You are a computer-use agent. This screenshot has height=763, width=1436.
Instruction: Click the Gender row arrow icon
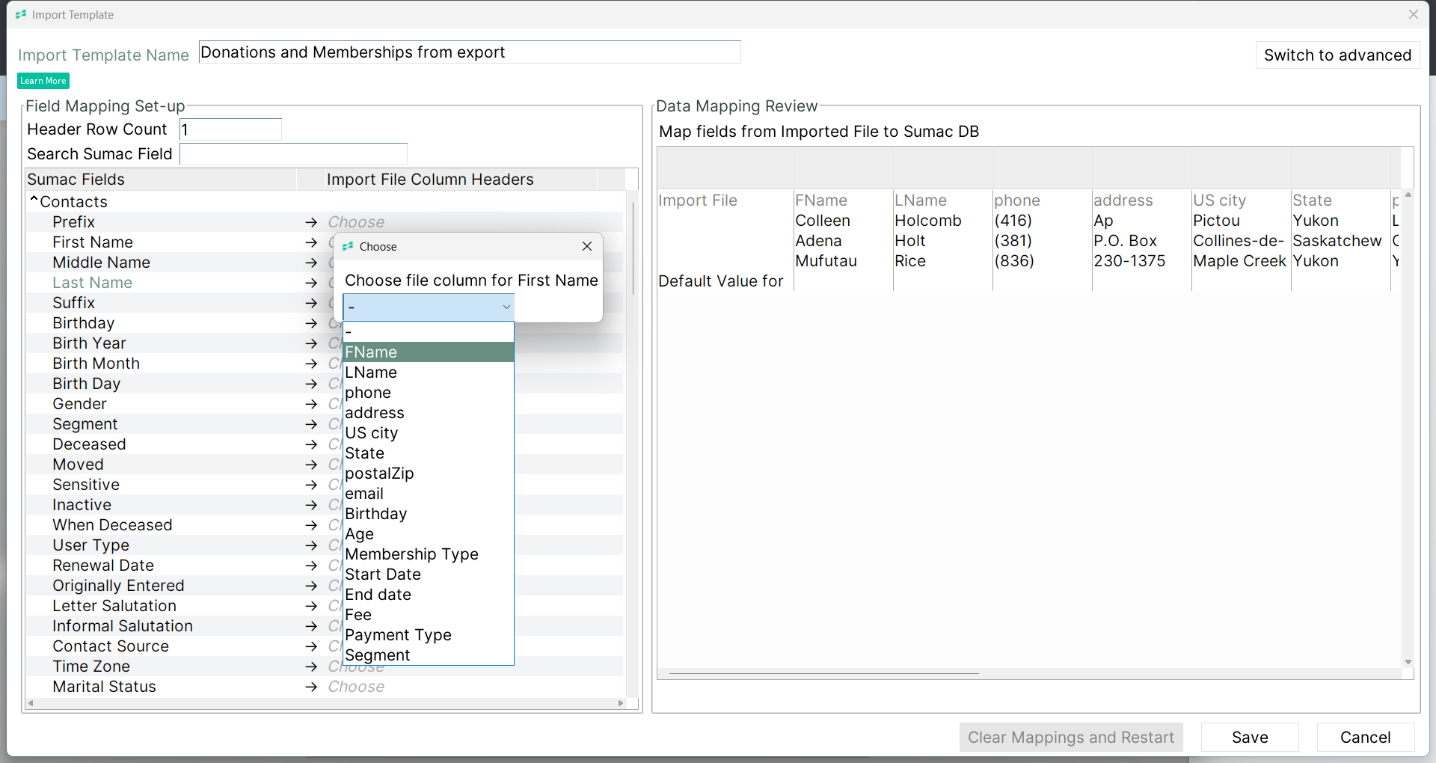[x=311, y=404]
